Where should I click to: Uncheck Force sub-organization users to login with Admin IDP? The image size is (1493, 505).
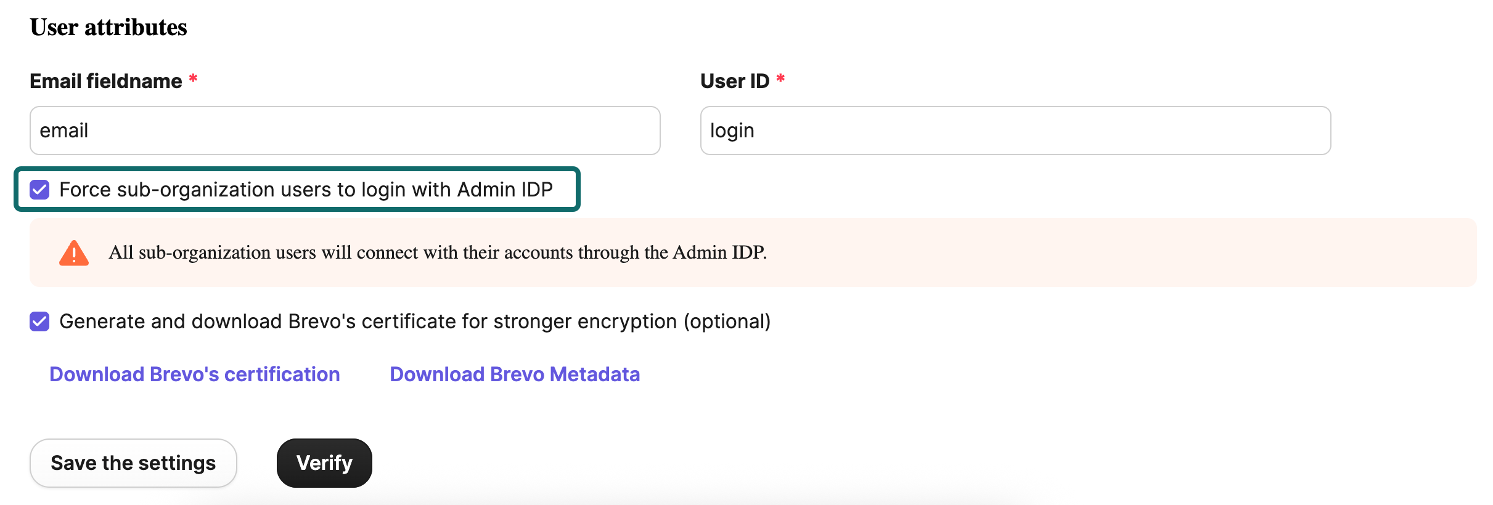point(39,190)
